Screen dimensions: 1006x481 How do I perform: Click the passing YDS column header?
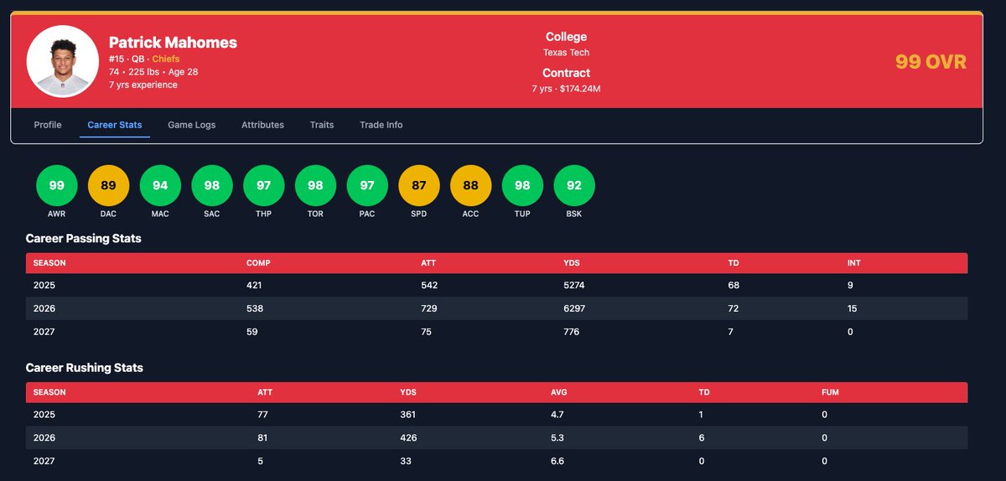tap(572, 263)
